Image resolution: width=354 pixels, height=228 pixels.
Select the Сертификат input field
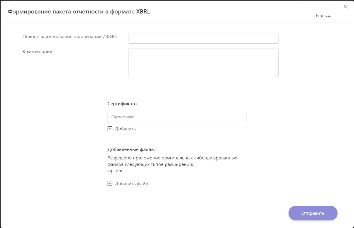click(177, 117)
